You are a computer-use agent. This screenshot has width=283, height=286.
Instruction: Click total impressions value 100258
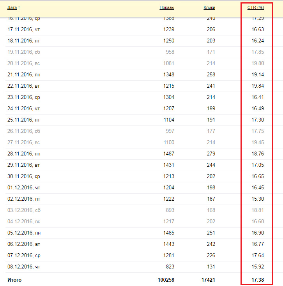166,280
